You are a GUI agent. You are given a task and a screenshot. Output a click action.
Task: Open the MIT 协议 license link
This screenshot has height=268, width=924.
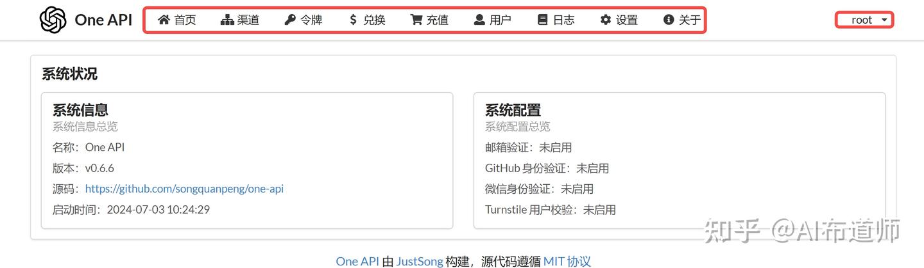(567, 261)
